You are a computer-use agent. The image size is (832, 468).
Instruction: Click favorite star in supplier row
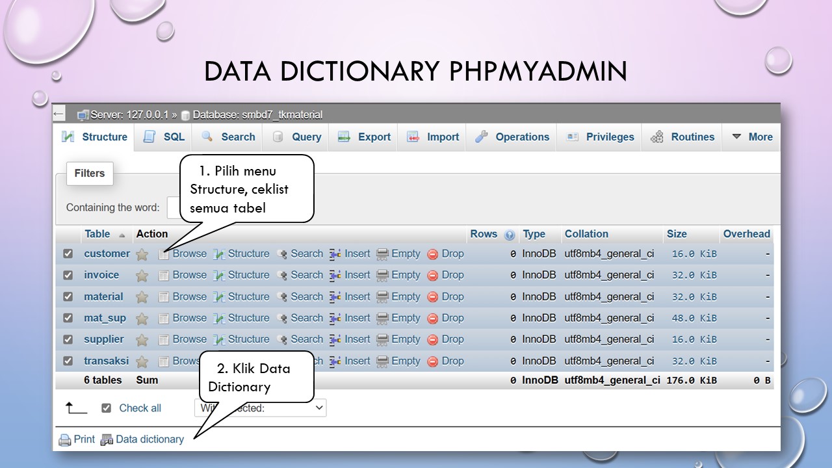(x=142, y=340)
